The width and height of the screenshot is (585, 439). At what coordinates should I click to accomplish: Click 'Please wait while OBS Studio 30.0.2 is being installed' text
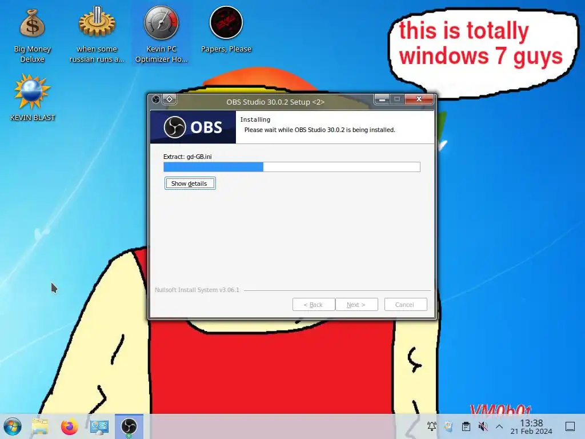tap(320, 130)
